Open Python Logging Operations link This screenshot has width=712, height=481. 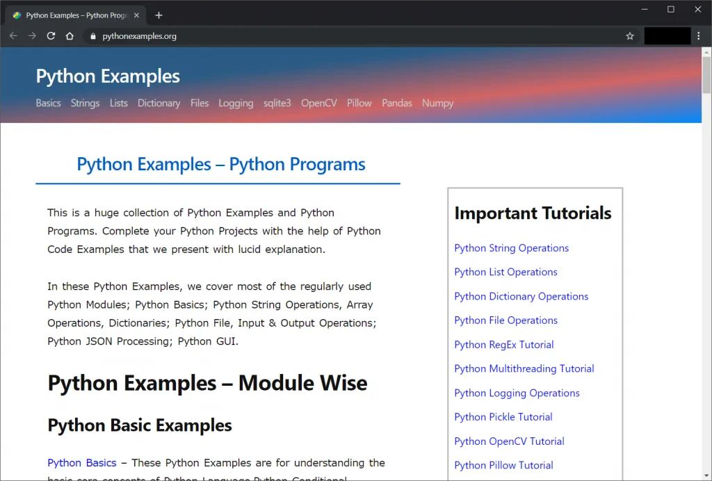coord(517,393)
